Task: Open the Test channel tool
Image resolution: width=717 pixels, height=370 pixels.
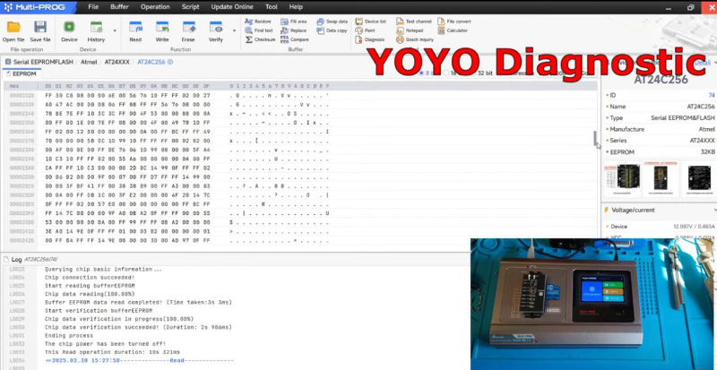Action: pos(414,22)
